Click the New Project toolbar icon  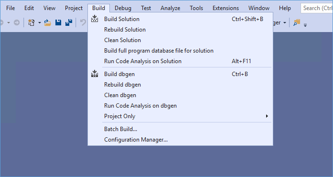click(32, 22)
